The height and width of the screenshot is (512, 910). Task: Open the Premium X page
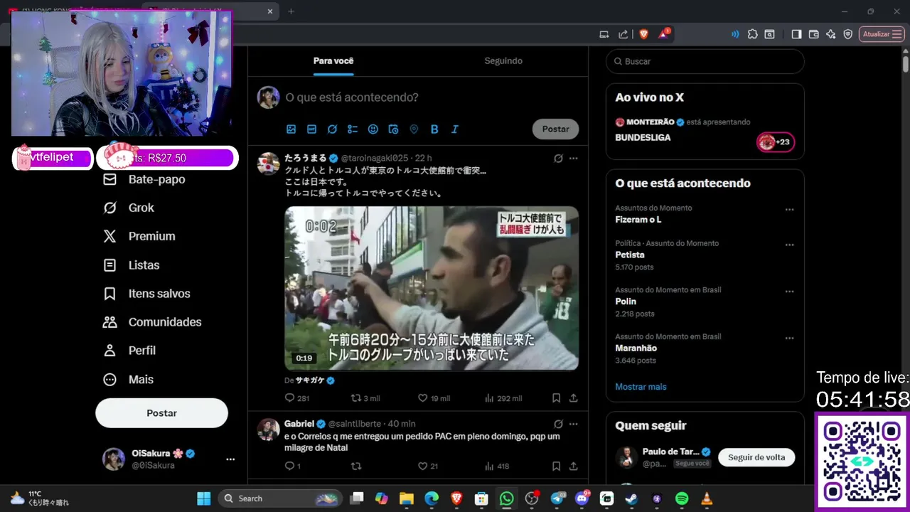139,236
